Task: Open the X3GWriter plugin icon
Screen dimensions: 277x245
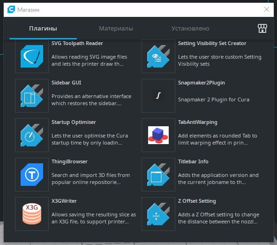Action: pyautogui.click(x=32, y=214)
